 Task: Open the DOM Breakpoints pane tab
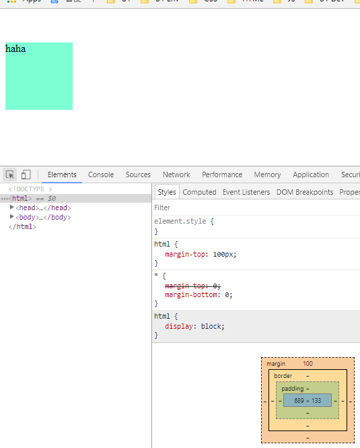(305, 192)
